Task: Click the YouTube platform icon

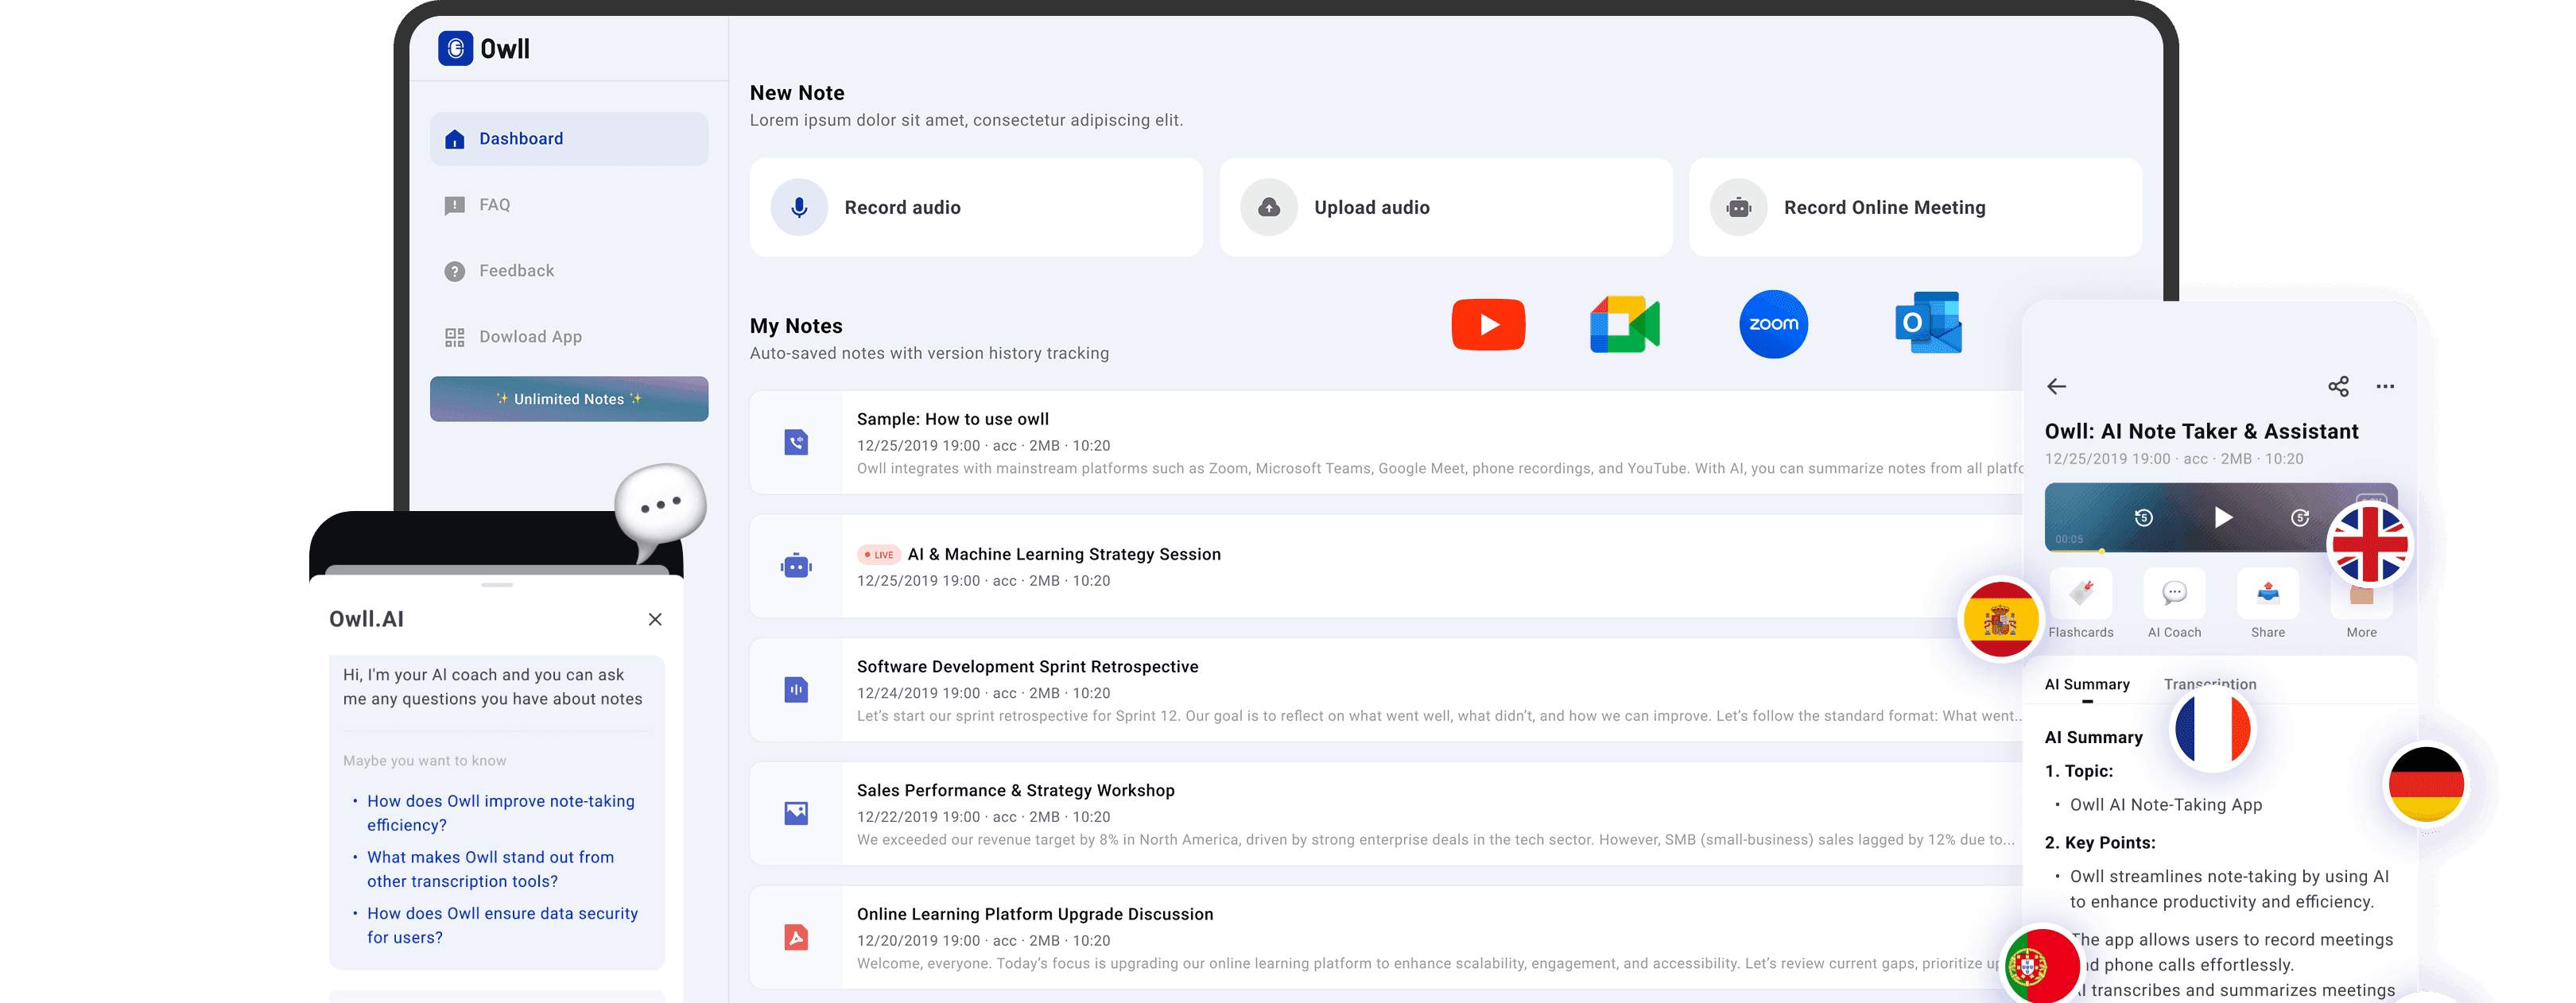Action: tap(1488, 323)
